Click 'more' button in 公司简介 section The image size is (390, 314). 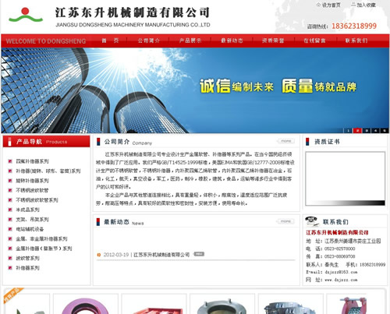(285, 141)
